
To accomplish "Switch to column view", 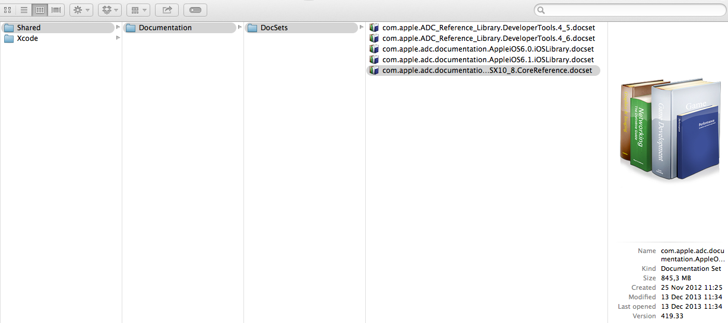I will (40, 10).
